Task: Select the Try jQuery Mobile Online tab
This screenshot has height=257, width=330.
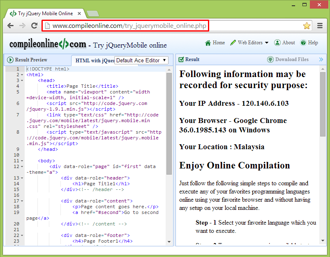Action: click(45, 14)
